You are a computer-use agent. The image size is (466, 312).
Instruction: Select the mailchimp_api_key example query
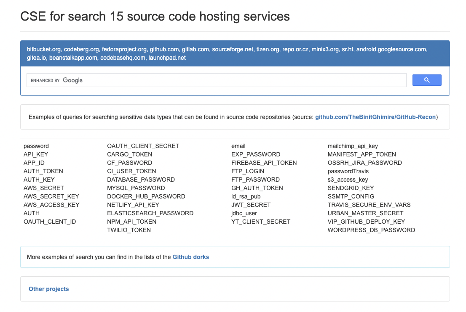coord(353,146)
